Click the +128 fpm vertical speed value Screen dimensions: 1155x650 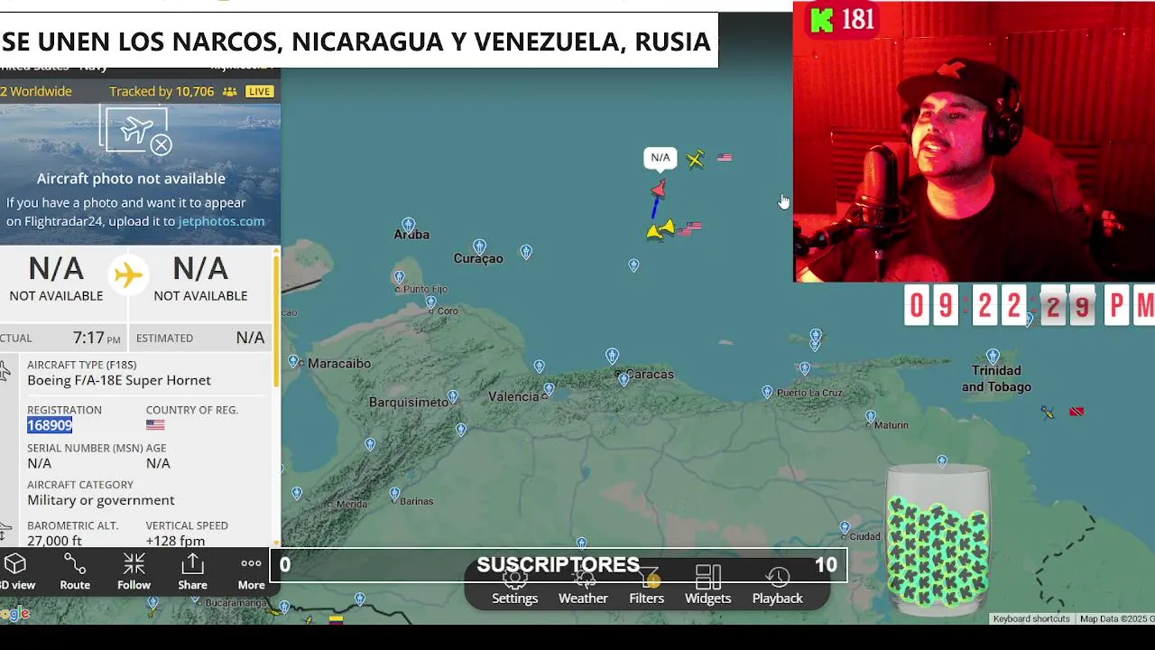pyautogui.click(x=175, y=541)
